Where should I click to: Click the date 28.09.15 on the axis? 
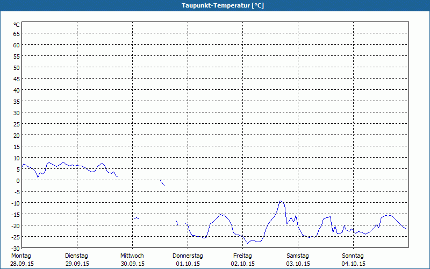pos(22,264)
